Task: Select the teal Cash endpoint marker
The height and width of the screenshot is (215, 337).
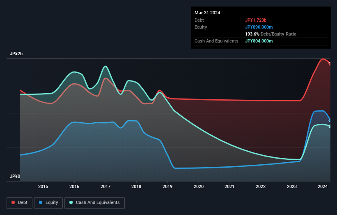Action: [330, 126]
